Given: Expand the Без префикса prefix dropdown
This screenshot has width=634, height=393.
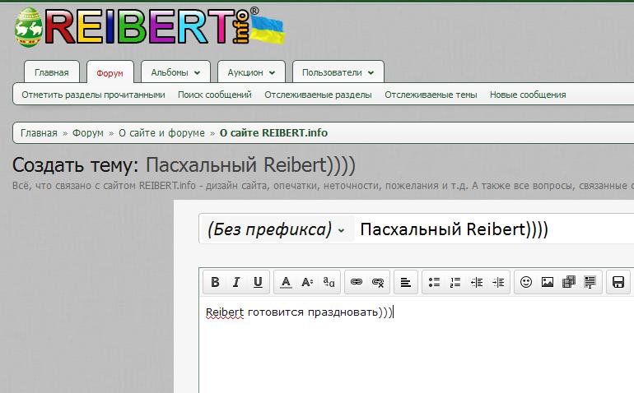Looking at the screenshot, I should click(276, 229).
